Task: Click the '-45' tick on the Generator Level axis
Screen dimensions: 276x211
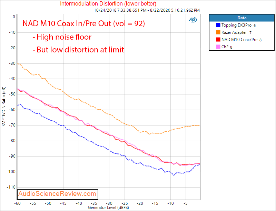Action: [63, 203]
